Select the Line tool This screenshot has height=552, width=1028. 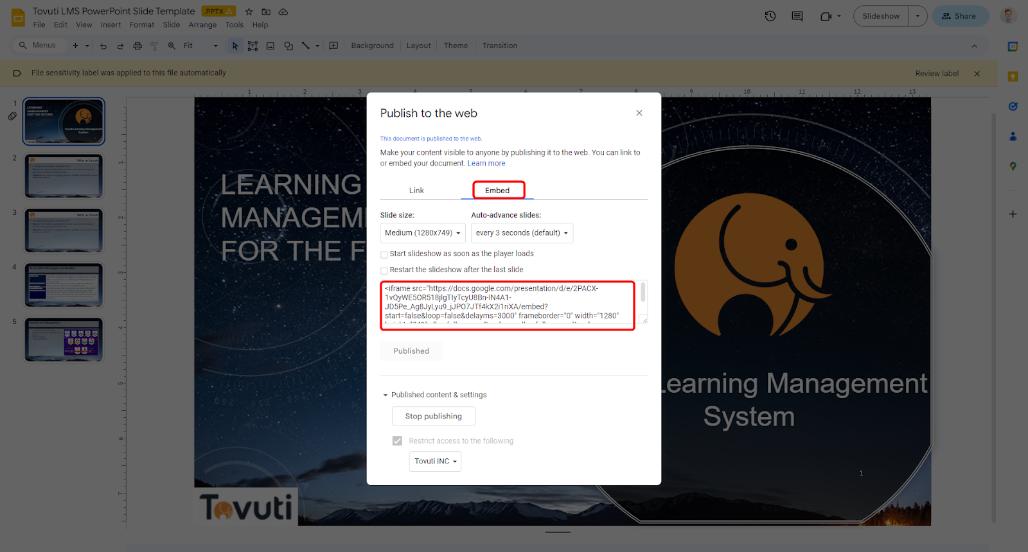click(306, 46)
